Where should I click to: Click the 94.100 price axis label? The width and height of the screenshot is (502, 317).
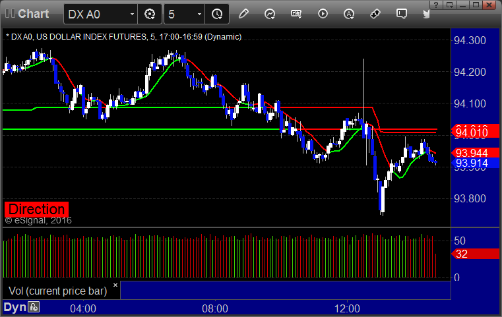point(470,103)
